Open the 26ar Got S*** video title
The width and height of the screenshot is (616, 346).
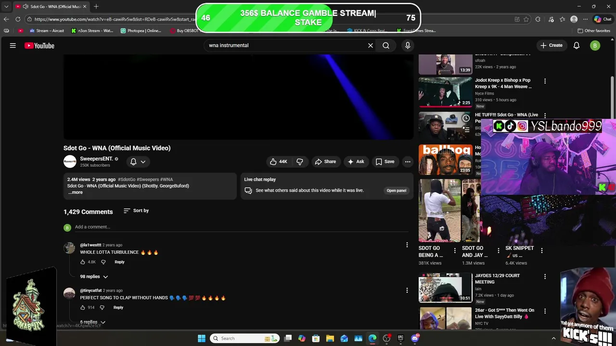pyautogui.click(x=504, y=313)
